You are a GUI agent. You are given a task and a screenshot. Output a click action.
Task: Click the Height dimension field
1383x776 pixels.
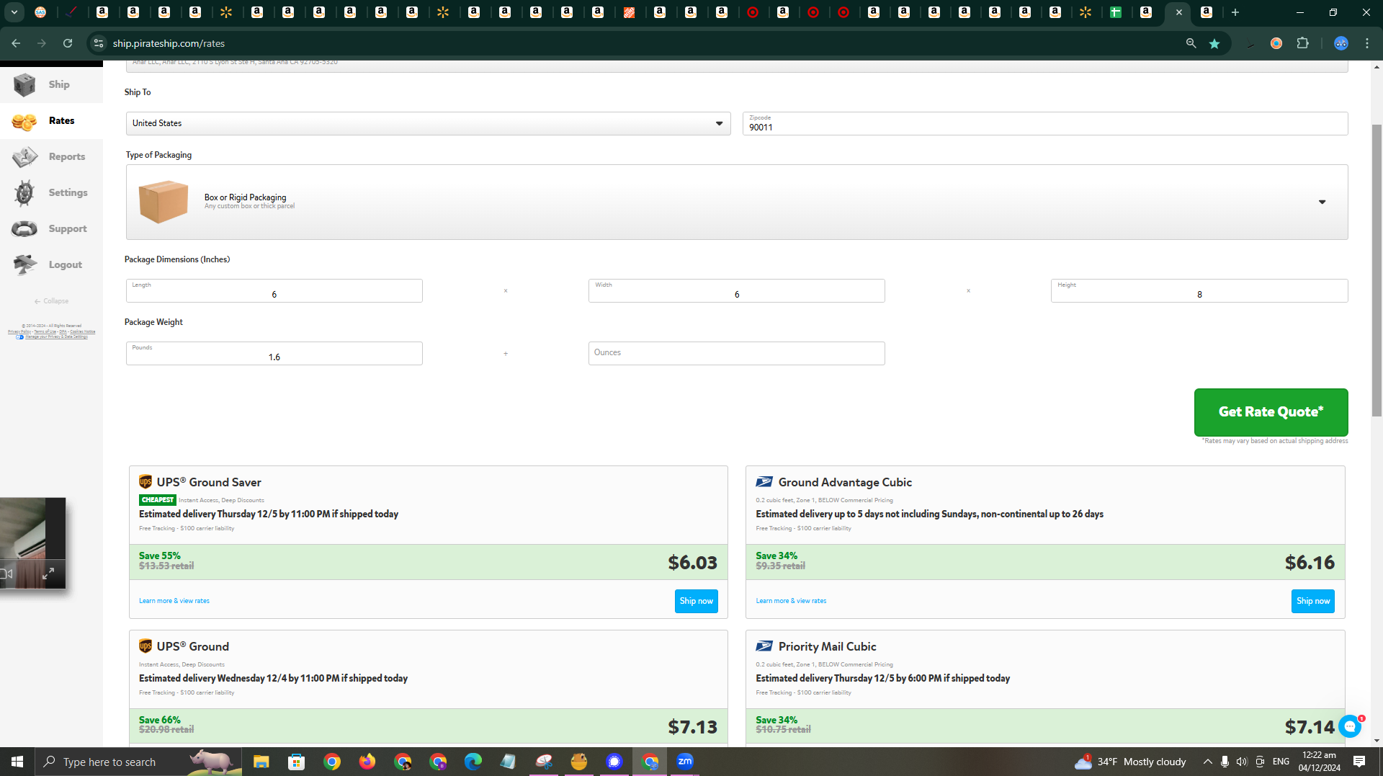click(1199, 290)
